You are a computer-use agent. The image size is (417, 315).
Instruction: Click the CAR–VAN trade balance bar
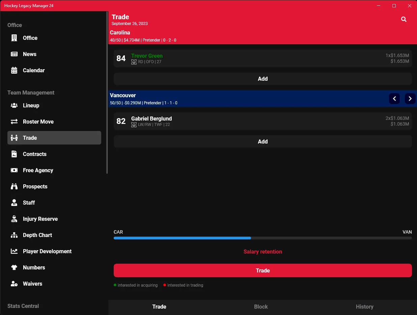tap(263, 238)
